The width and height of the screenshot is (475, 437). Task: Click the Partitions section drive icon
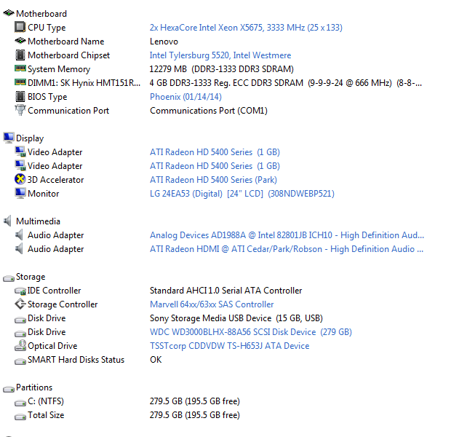pos(9,388)
